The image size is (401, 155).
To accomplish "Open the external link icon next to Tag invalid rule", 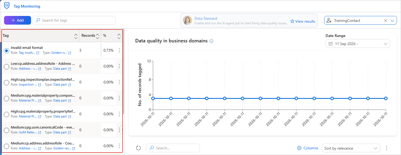I will point(38,53).
